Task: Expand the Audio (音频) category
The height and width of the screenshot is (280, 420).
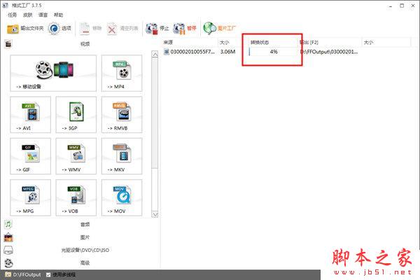Action: [x=84, y=225]
